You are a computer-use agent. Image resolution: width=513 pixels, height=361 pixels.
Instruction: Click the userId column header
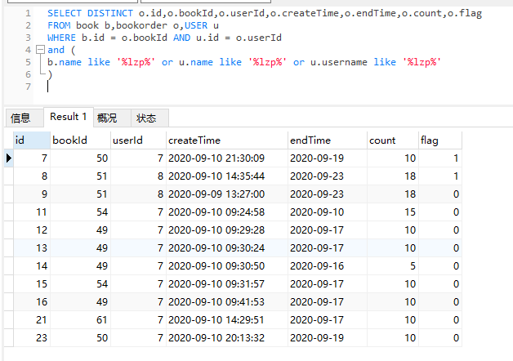[138, 140]
